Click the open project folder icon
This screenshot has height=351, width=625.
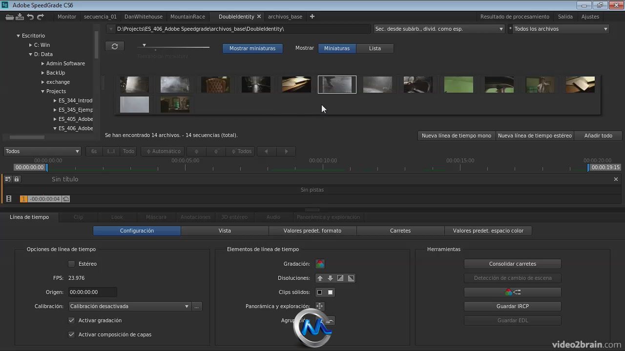coord(9,17)
